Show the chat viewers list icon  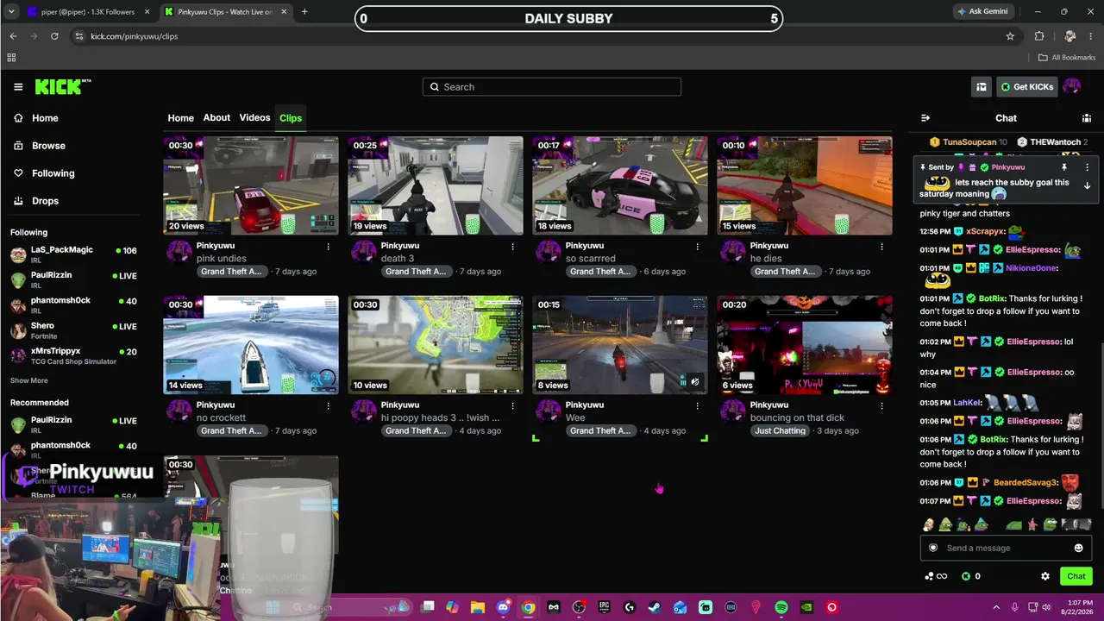click(x=1087, y=118)
